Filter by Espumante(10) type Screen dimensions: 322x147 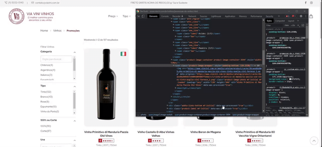pos(49,106)
